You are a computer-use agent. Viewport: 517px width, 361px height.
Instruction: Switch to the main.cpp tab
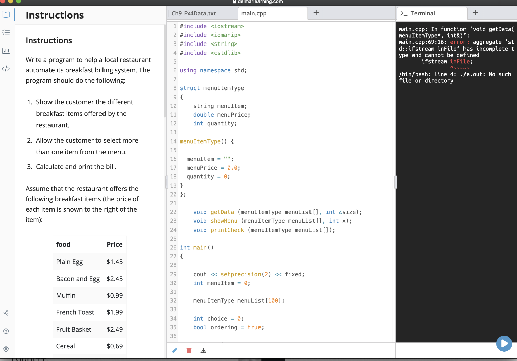tap(255, 13)
